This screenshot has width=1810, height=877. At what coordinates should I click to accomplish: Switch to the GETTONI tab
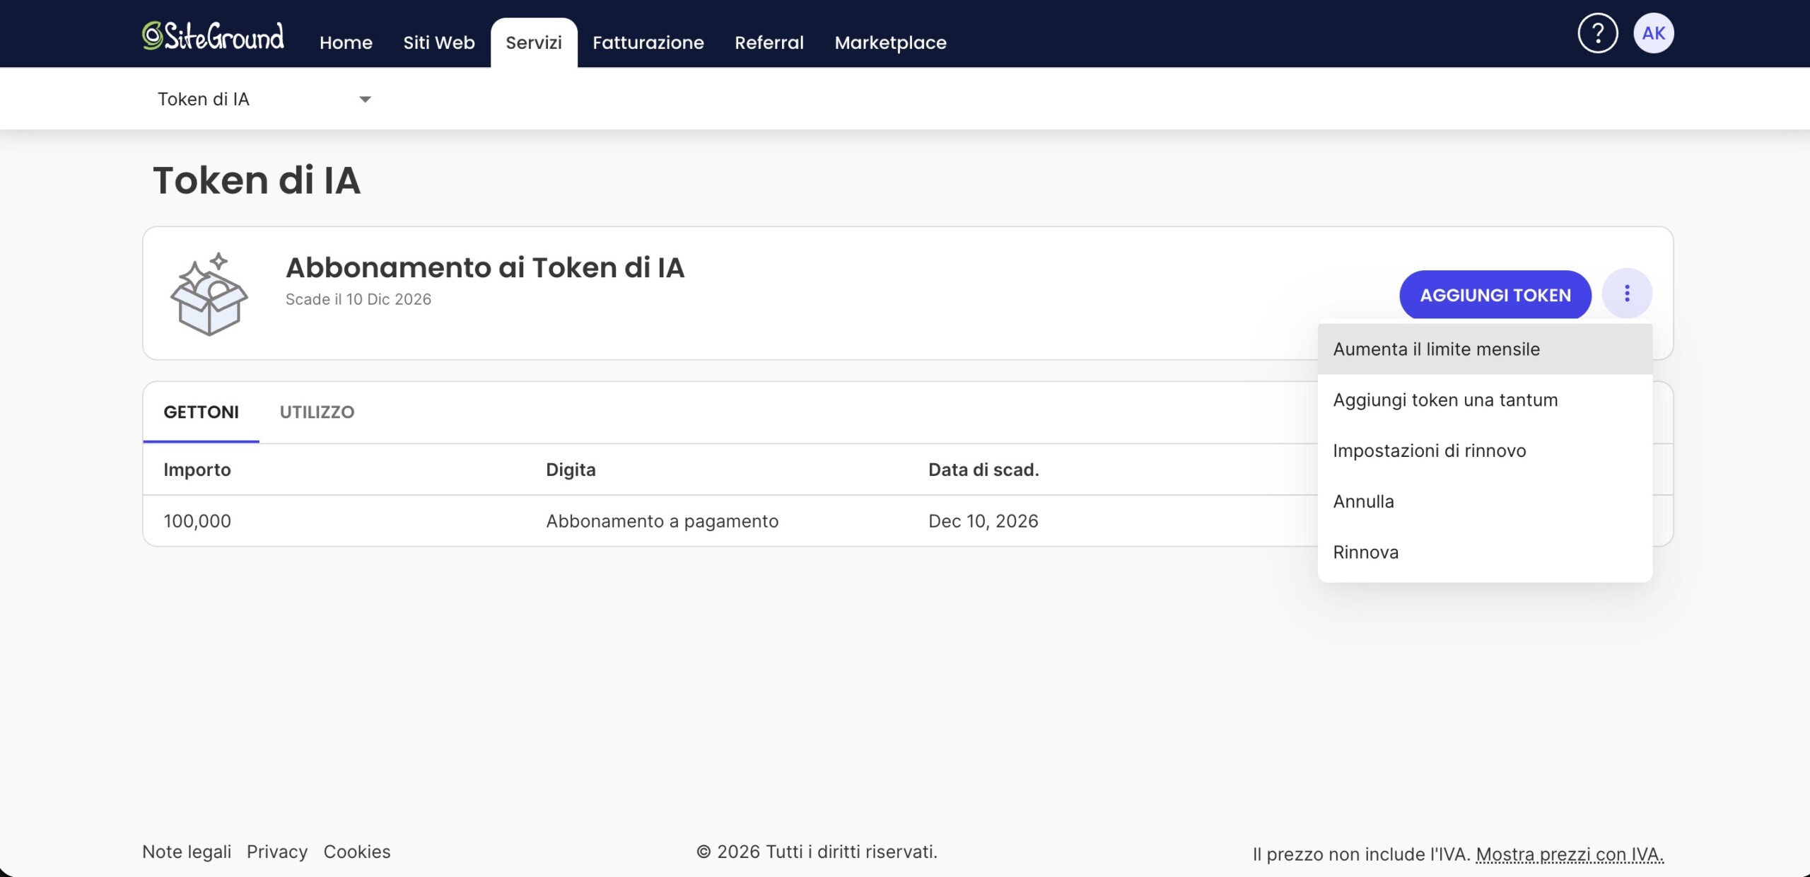(201, 412)
